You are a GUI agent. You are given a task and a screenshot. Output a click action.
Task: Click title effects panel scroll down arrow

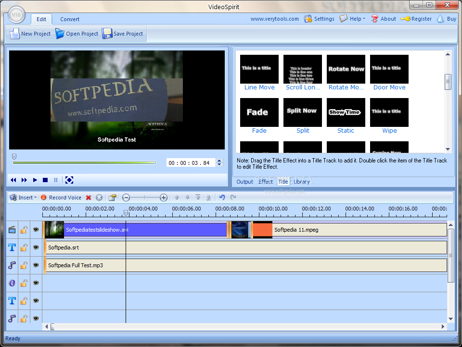click(x=448, y=149)
